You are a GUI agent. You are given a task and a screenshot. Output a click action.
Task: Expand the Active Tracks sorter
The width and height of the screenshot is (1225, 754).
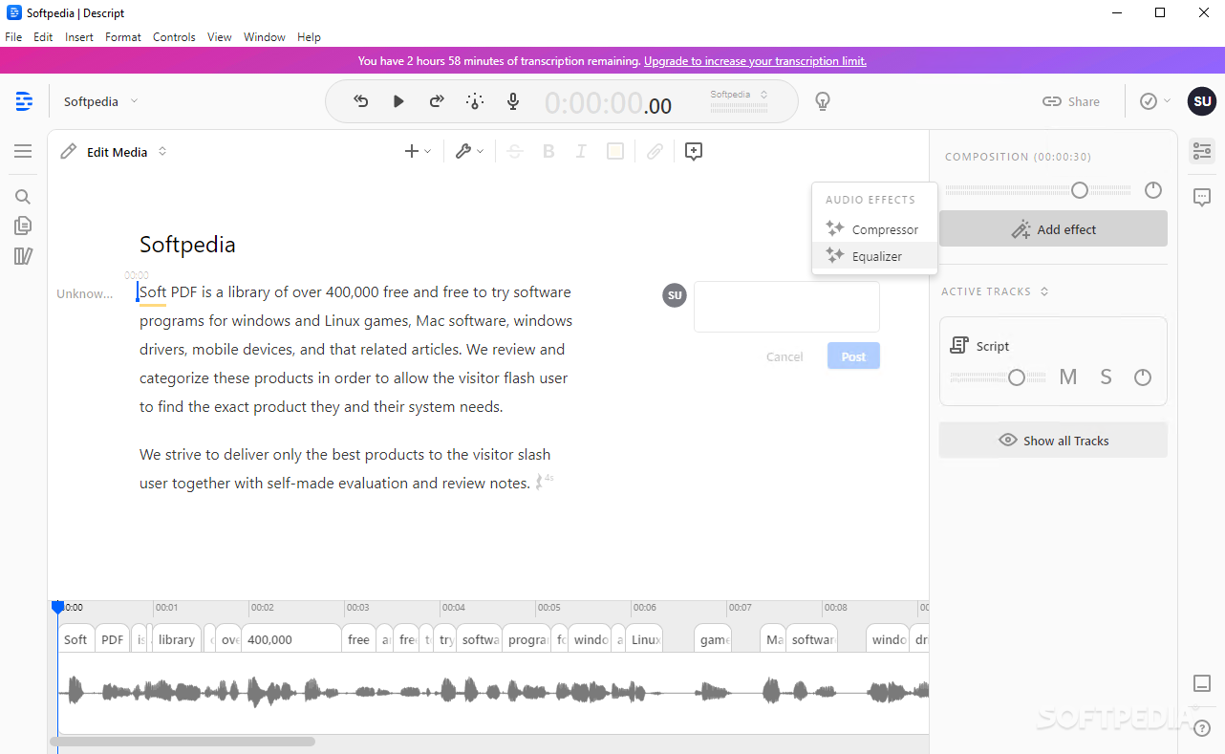tap(1044, 291)
